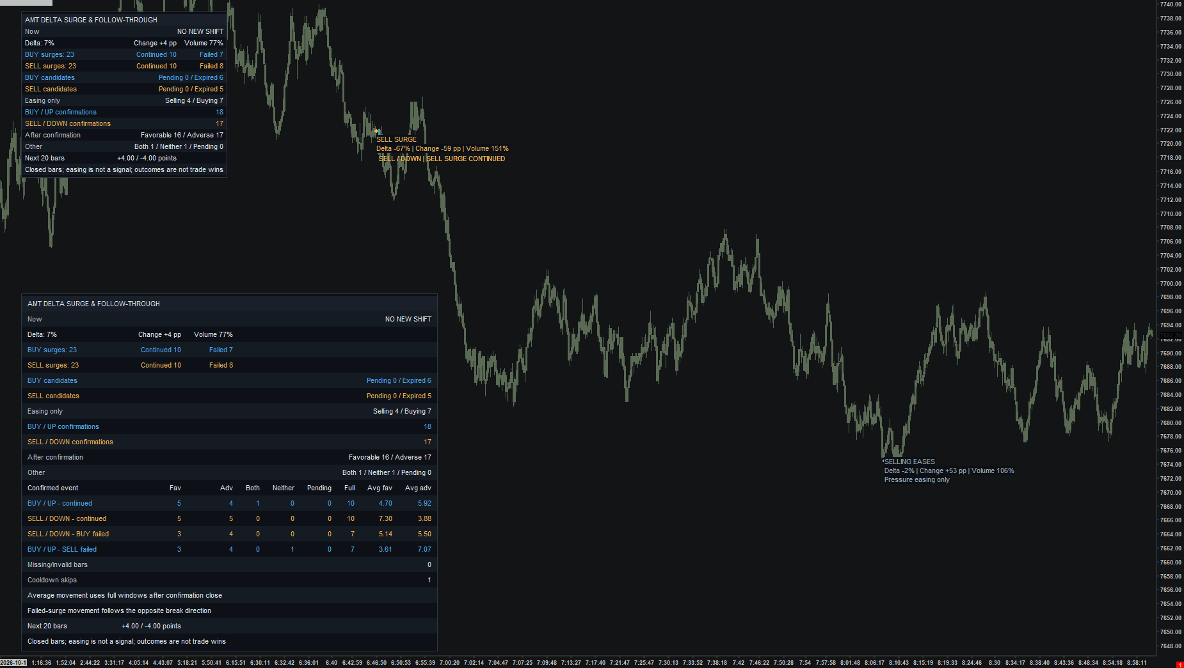This screenshot has width=1184, height=668.
Task: Click the orange diamond SELL SURGE marker
Action: (376, 131)
